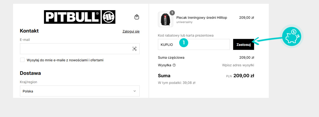This screenshot has width=319, height=117.
Task: Expand the Kraj/region dropdown
Action: (x=80, y=91)
